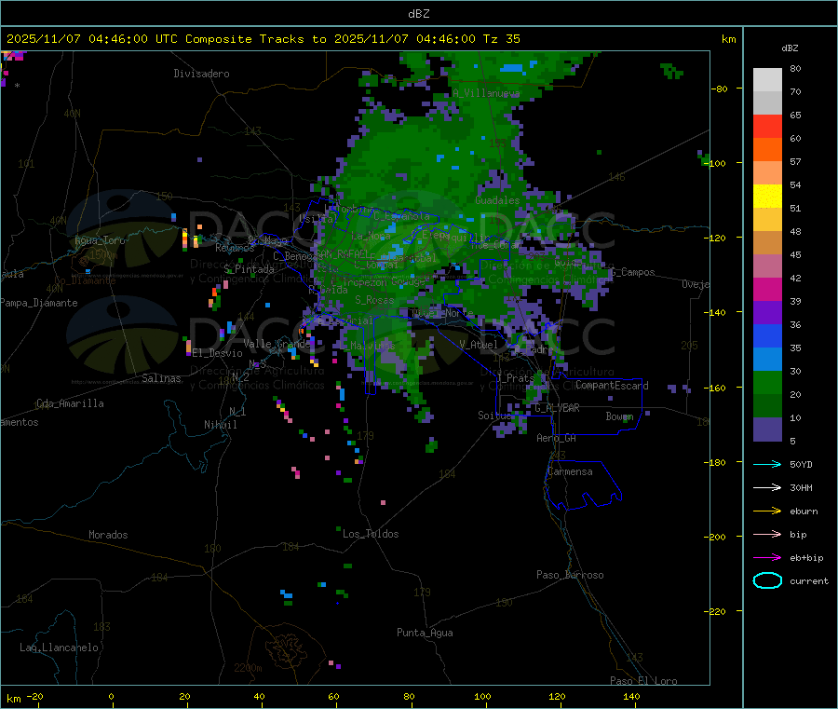This screenshot has height=709, width=838.
Task: Pick the bright yellow 51–54 dBZ swatch
Action: tap(767, 197)
